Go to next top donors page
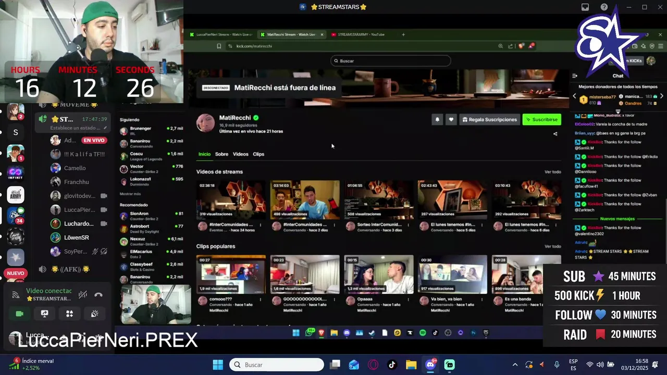Viewport: 667px width, 375px height. coord(661,96)
